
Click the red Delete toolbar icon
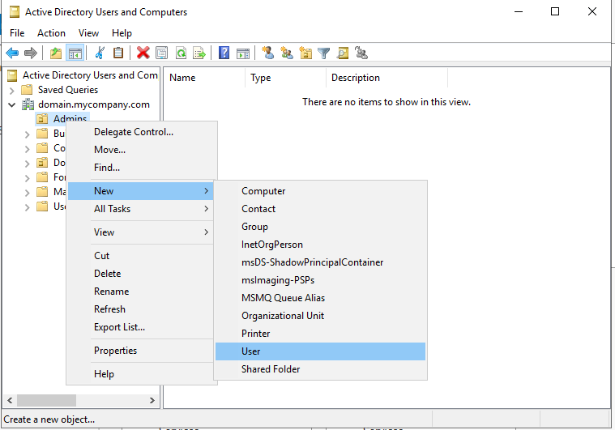(x=143, y=53)
